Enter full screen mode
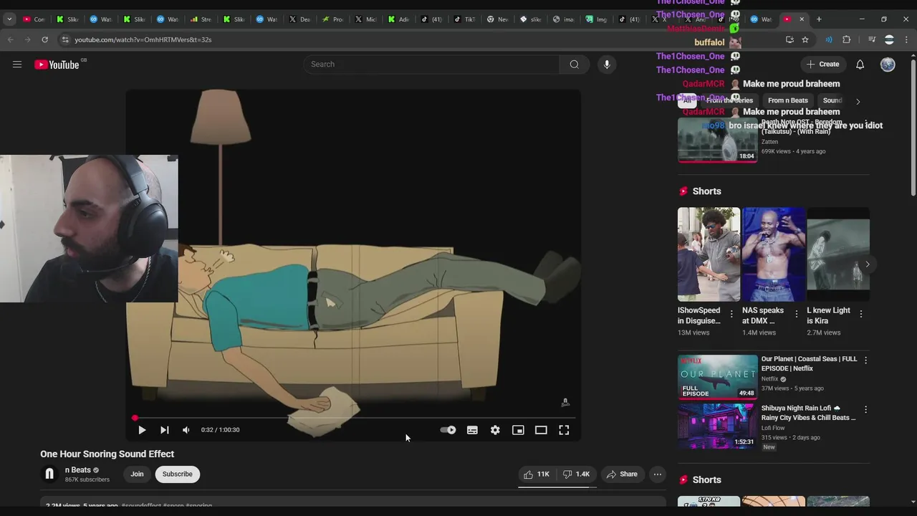Image resolution: width=917 pixels, height=516 pixels. point(564,430)
